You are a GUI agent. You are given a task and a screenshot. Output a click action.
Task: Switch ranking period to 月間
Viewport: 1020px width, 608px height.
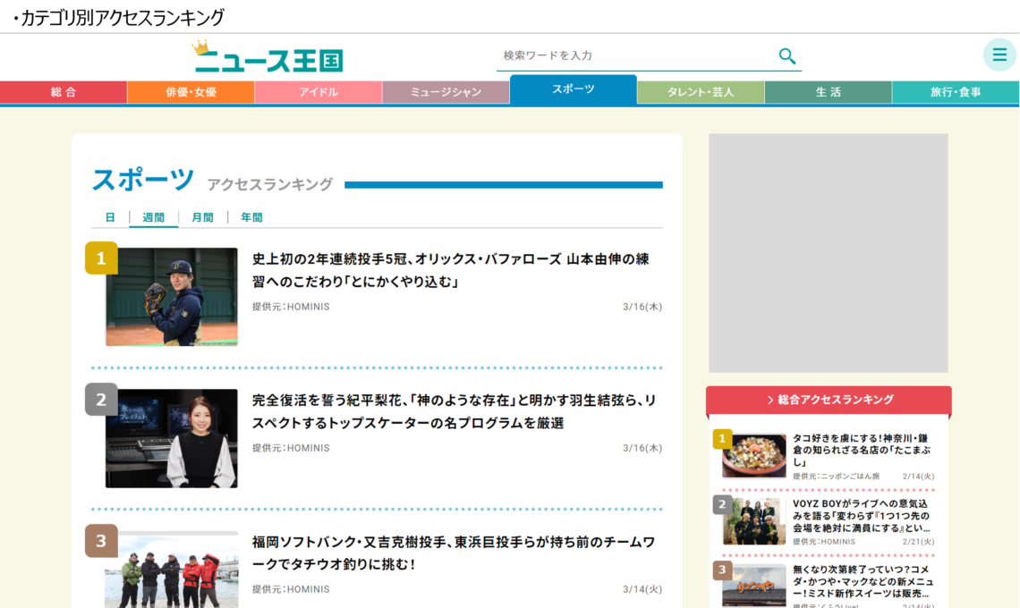coord(202,217)
